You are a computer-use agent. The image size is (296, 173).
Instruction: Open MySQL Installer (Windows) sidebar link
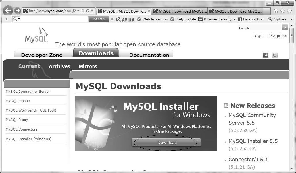28,139
